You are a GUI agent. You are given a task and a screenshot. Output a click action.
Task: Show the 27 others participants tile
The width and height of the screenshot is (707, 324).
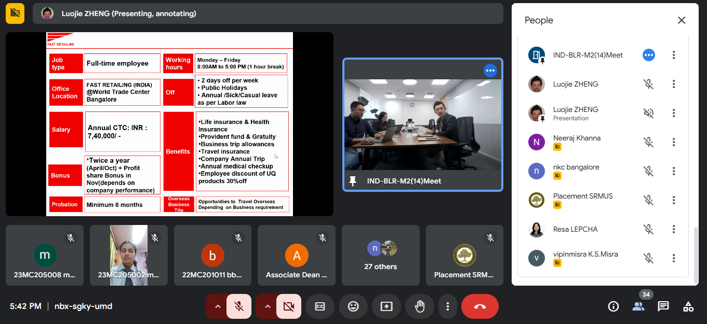(x=381, y=255)
